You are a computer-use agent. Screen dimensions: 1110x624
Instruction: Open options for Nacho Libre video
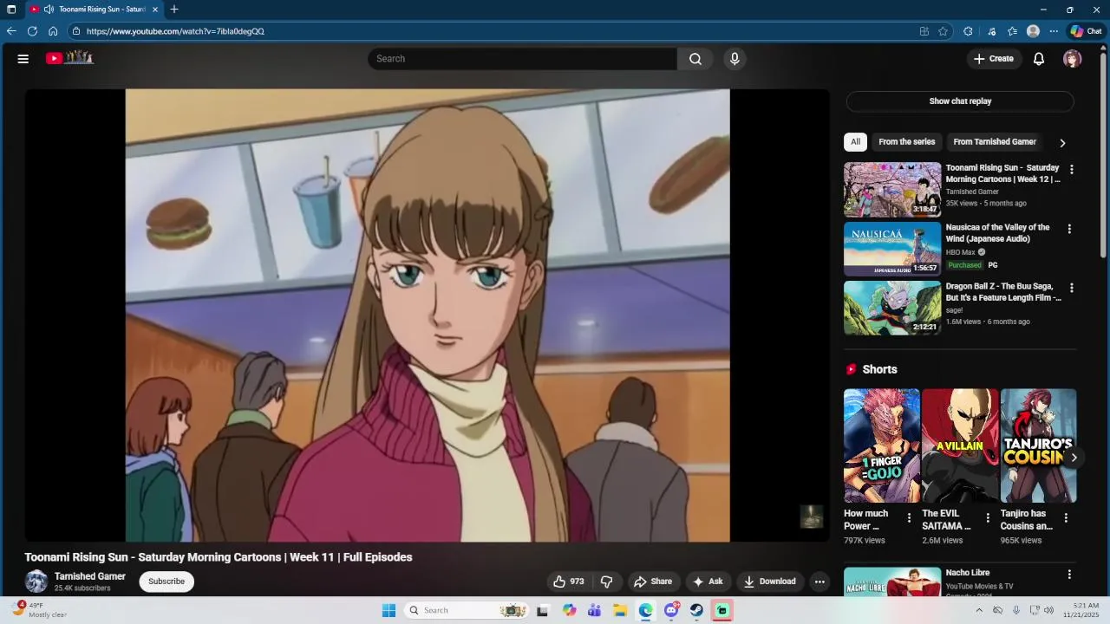(x=1069, y=575)
